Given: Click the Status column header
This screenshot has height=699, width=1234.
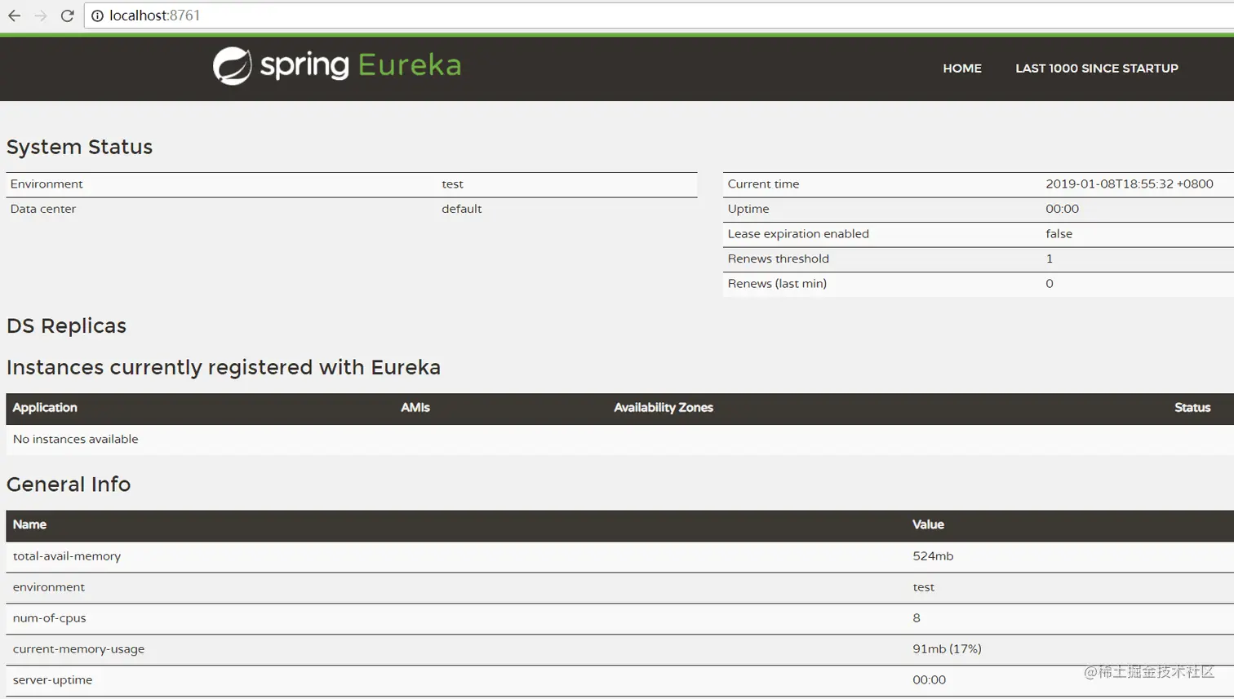Looking at the screenshot, I should point(1192,408).
